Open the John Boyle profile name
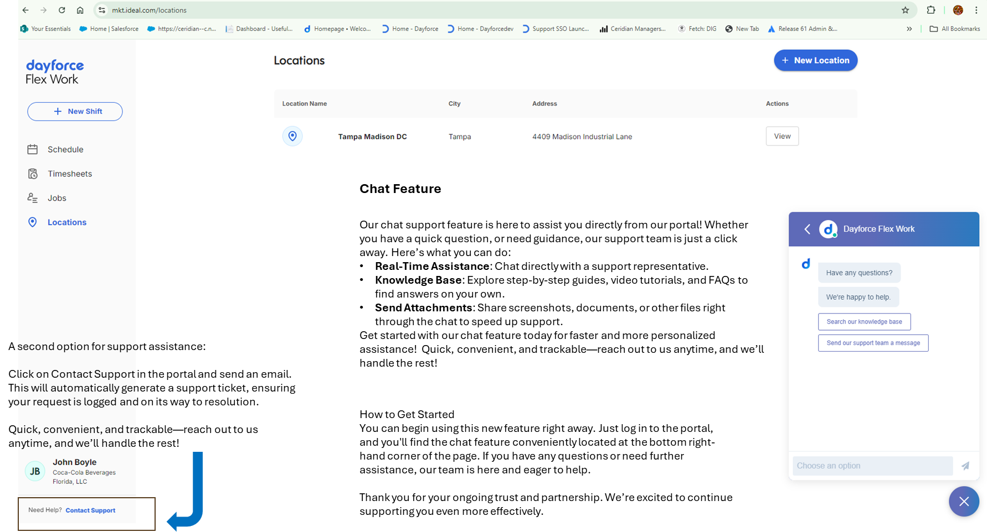This screenshot has height=532, width=987. (75, 462)
